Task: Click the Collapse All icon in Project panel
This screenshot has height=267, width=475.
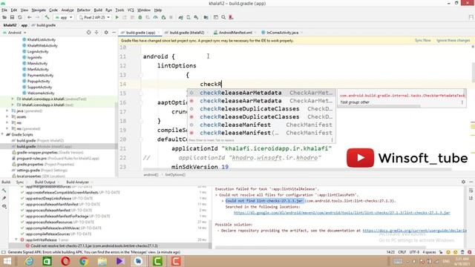Action: tap(96, 33)
